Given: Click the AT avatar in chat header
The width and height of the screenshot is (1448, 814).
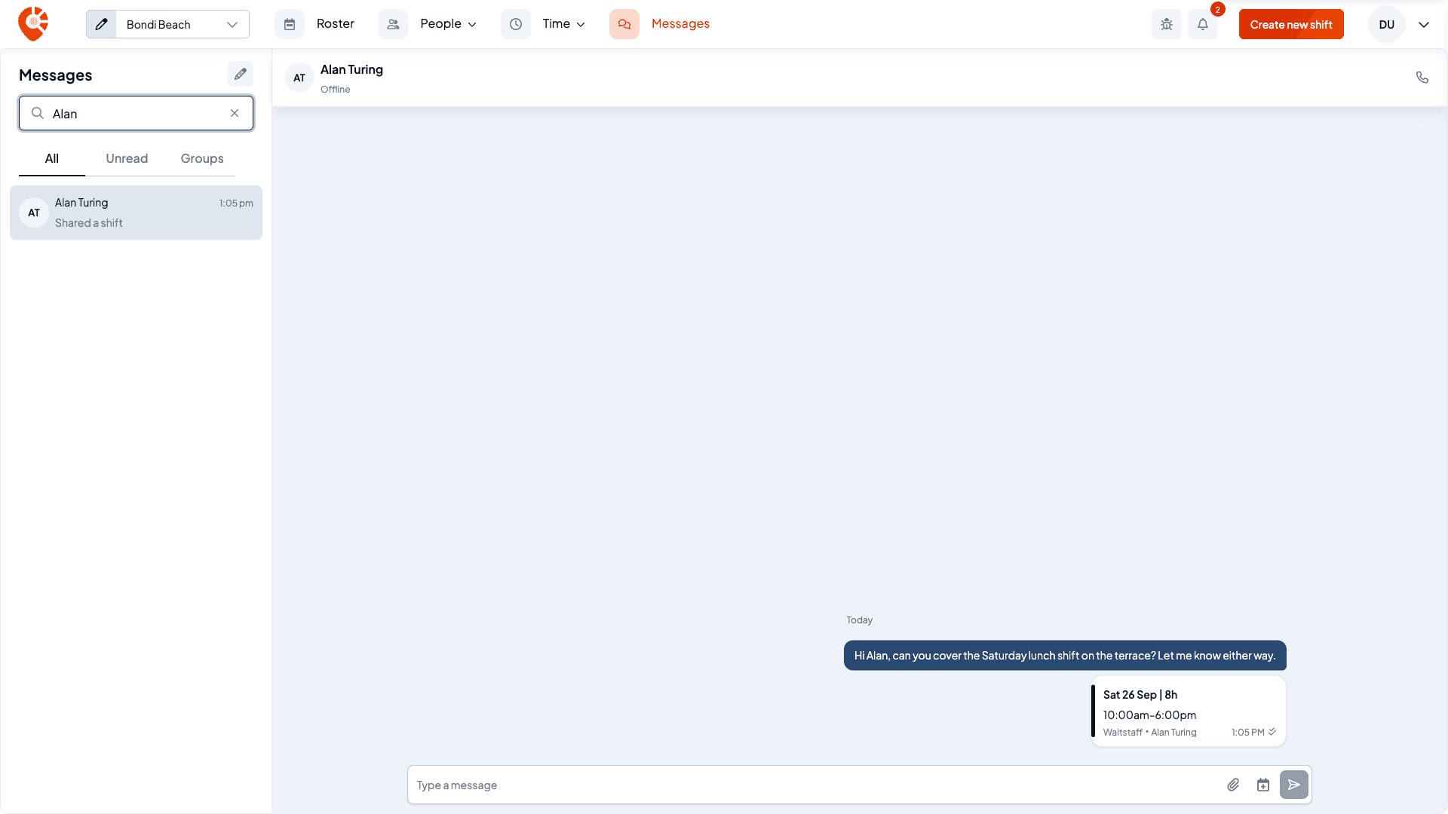Looking at the screenshot, I should [299, 78].
